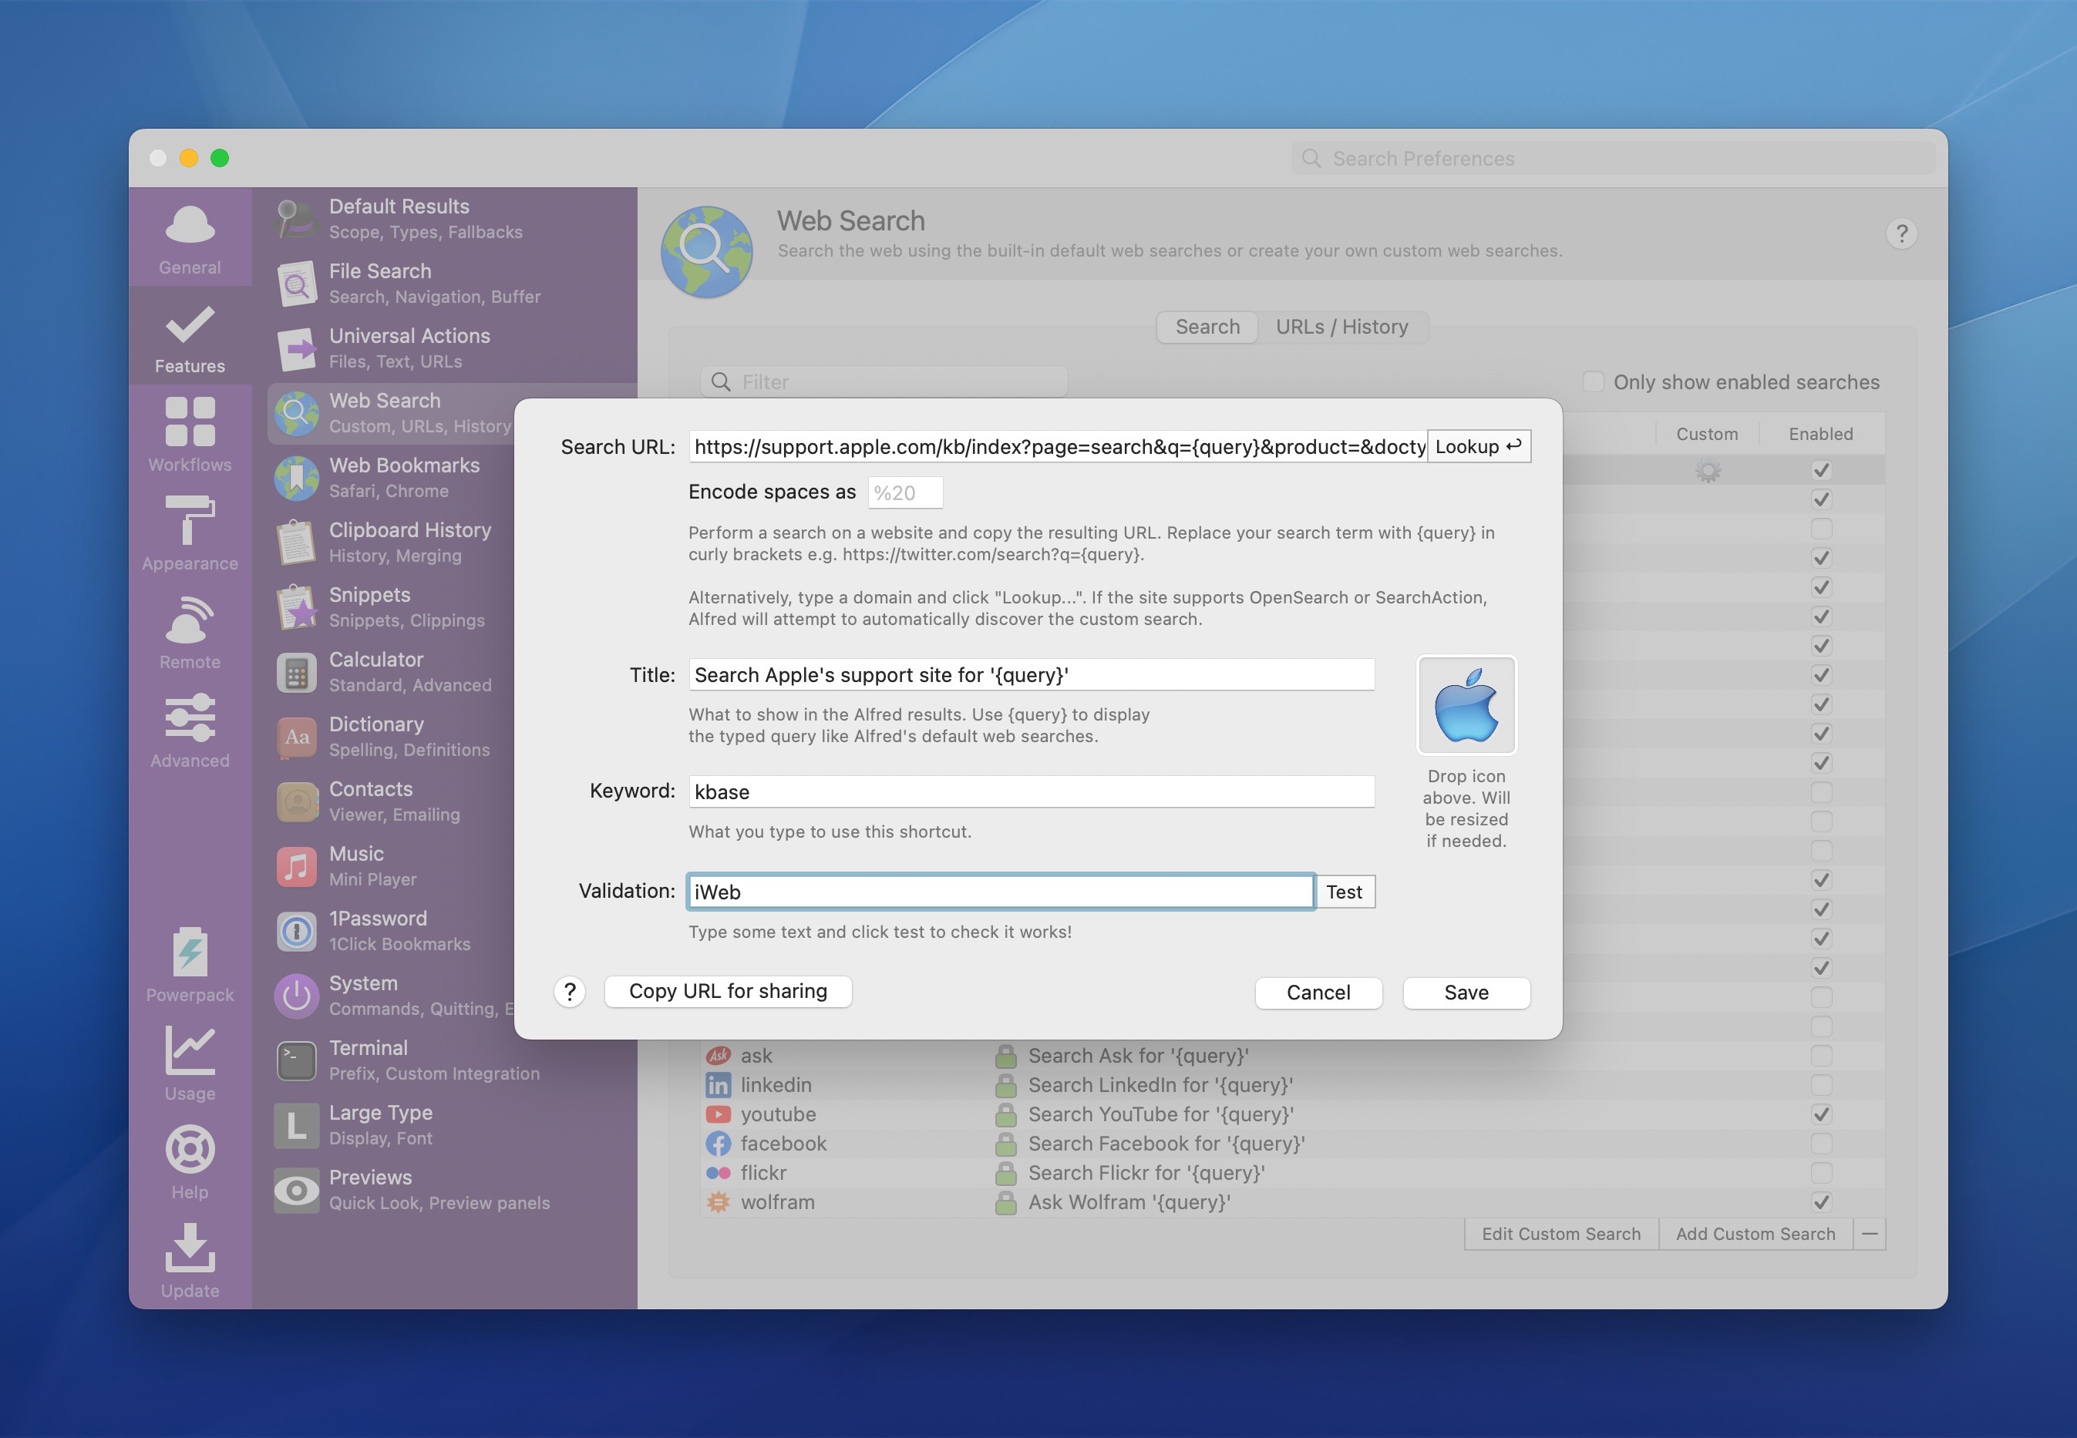Select Universal Actions feature
This screenshot has height=1438, width=2077.
point(451,348)
